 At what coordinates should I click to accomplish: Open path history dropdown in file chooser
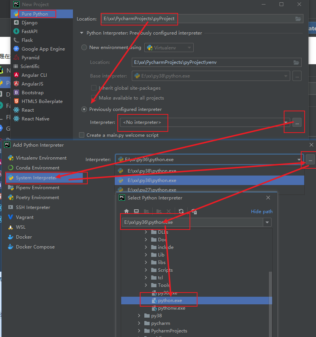[x=267, y=222]
